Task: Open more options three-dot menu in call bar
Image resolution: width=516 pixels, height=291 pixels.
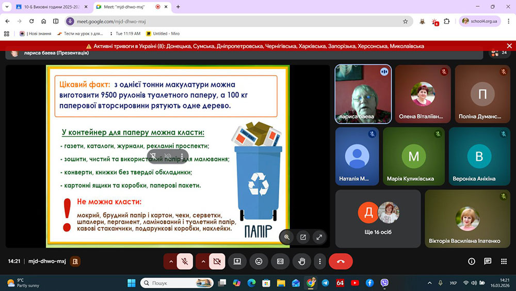Action: point(320,262)
